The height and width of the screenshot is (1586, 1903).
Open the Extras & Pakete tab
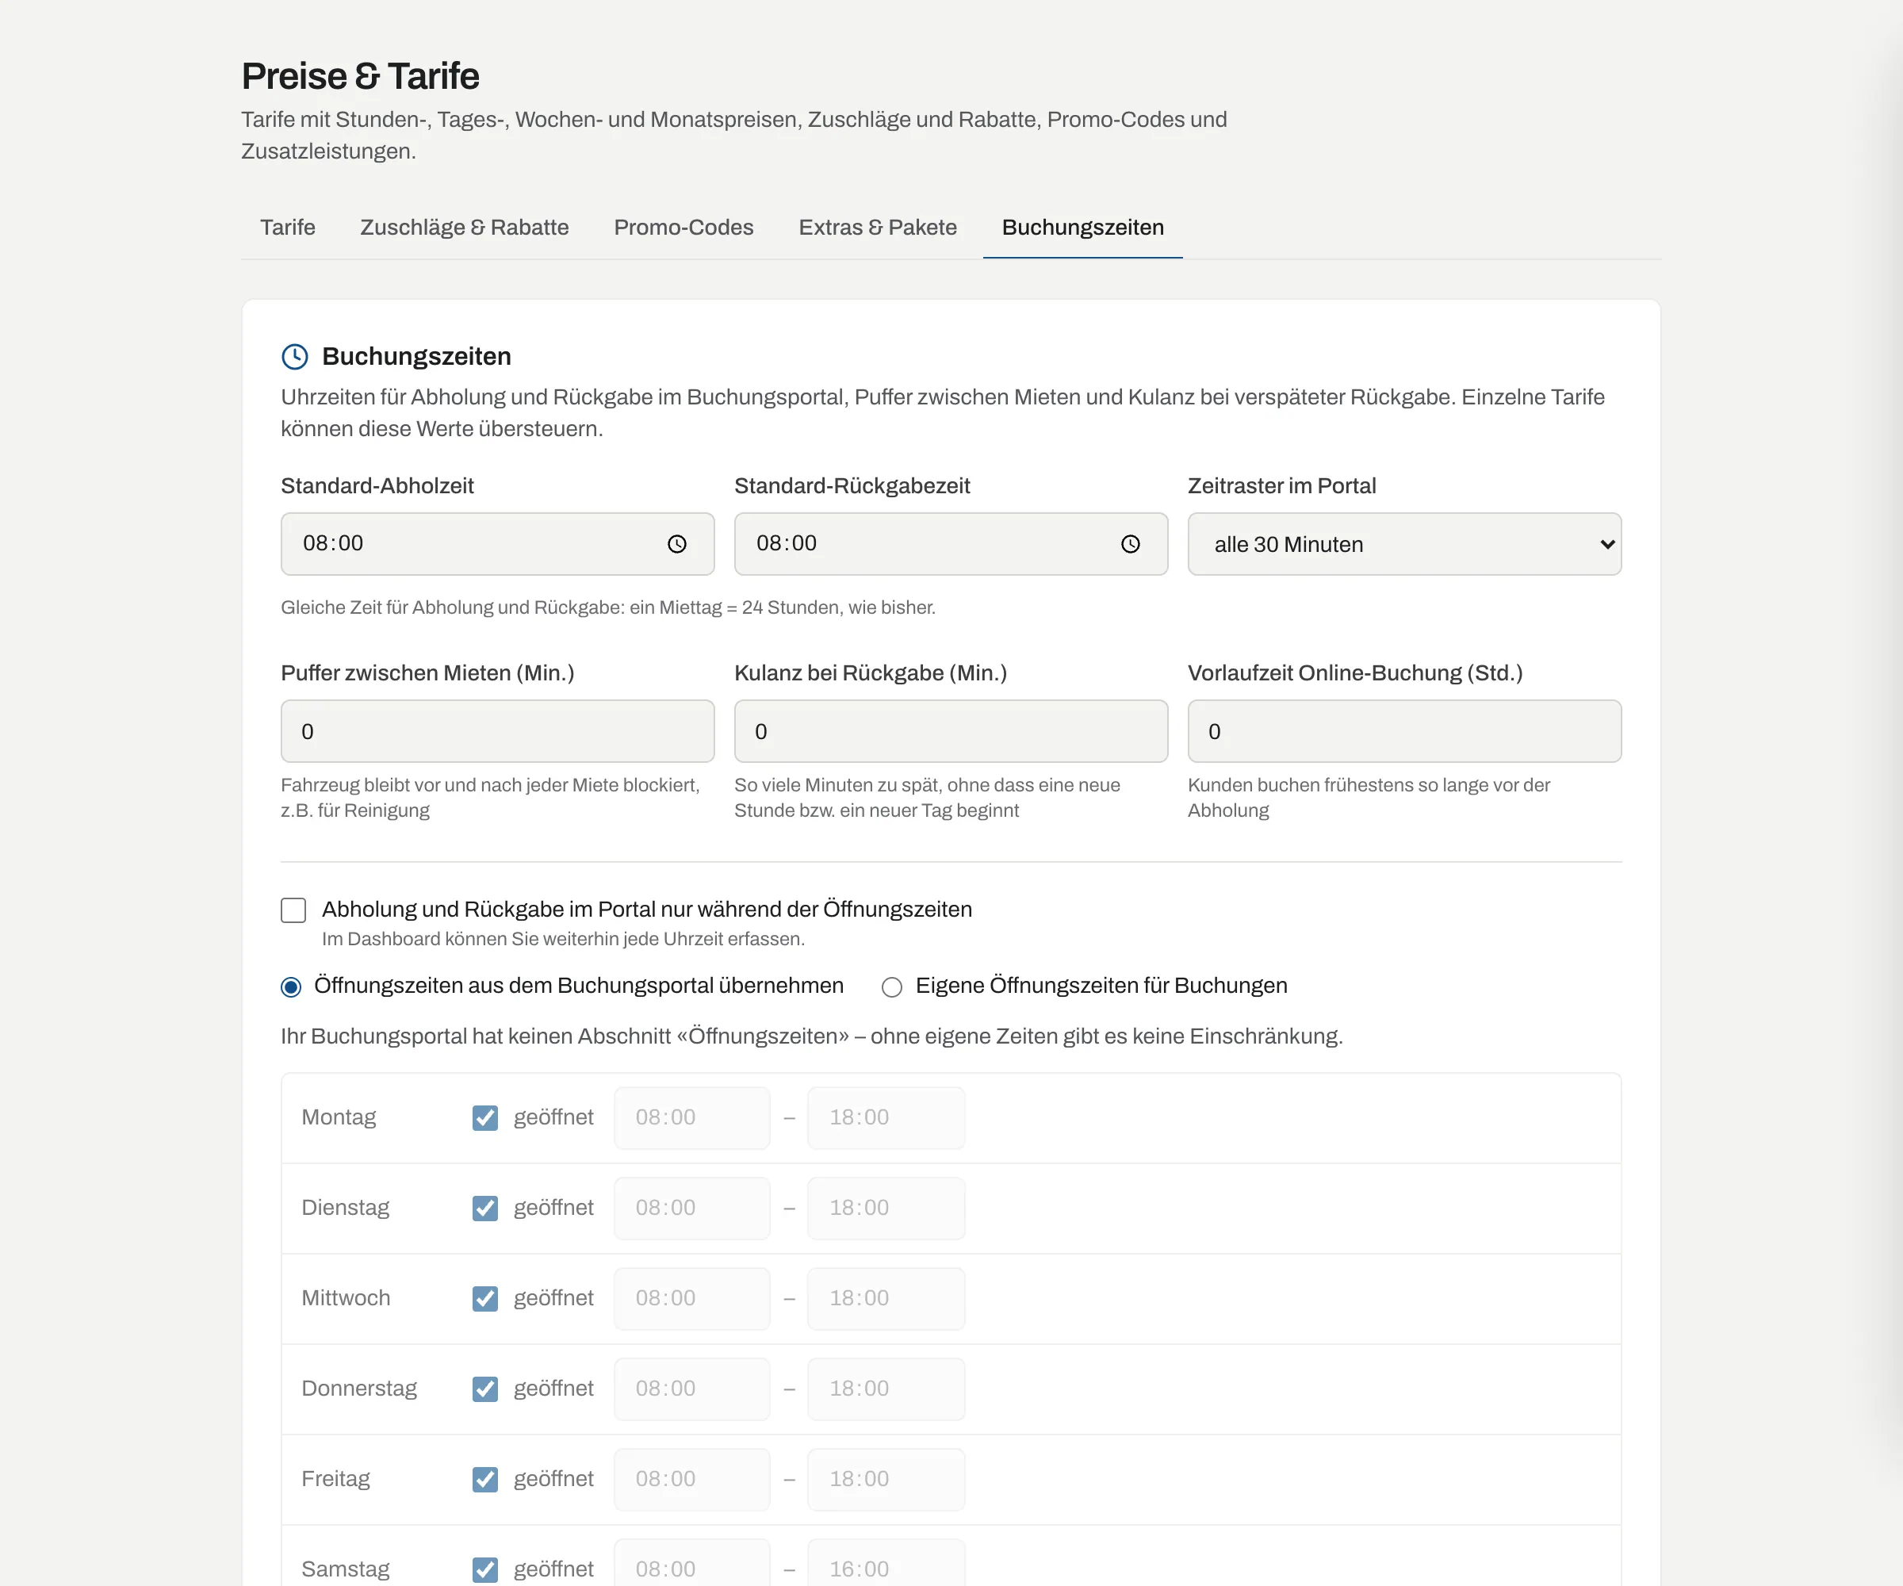(877, 228)
